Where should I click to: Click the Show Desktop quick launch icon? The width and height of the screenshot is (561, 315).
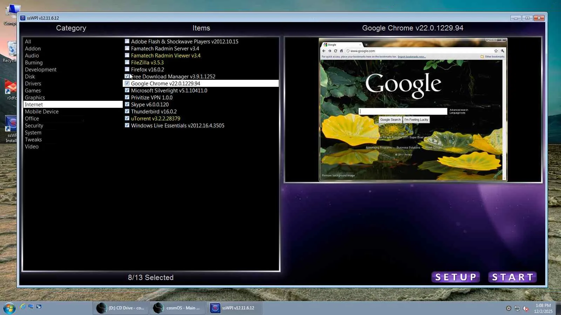point(31,307)
